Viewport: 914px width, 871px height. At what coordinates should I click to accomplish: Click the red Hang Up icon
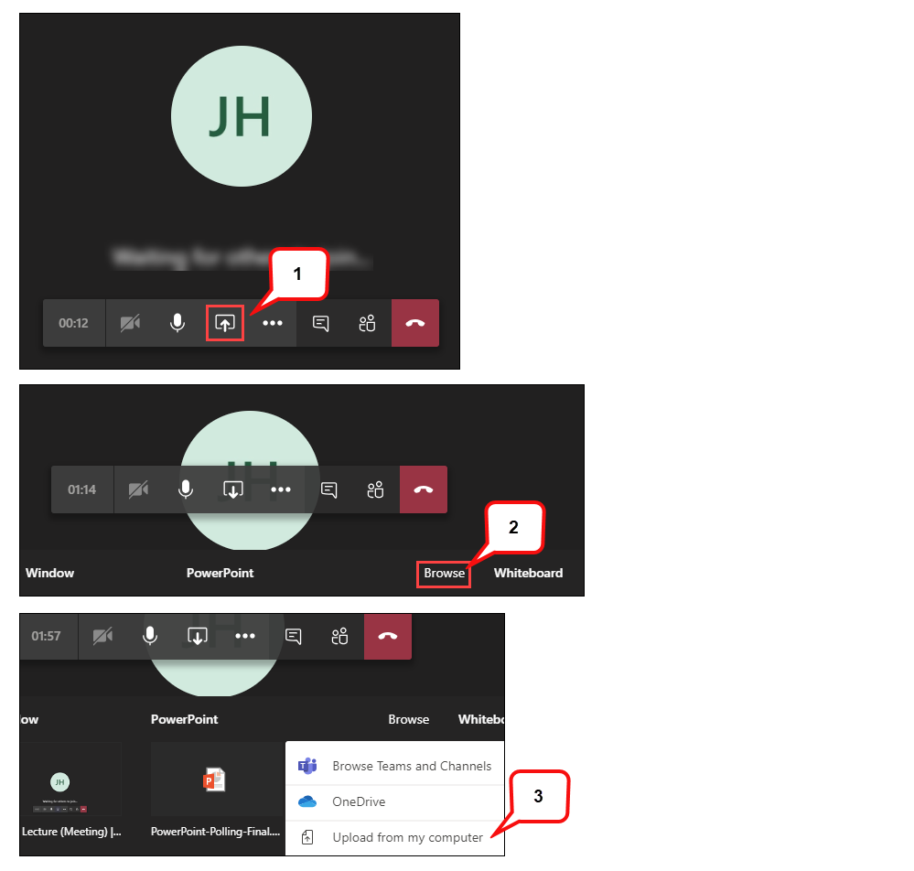click(x=415, y=323)
